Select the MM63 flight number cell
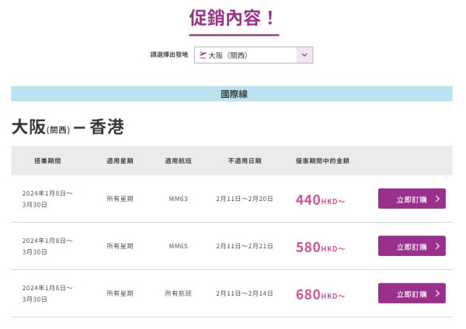 pos(178,199)
